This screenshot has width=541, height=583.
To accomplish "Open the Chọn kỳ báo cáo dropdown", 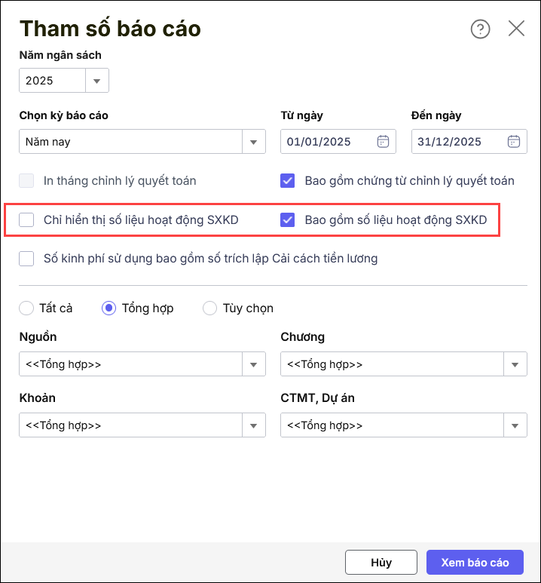I will tap(254, 141).
